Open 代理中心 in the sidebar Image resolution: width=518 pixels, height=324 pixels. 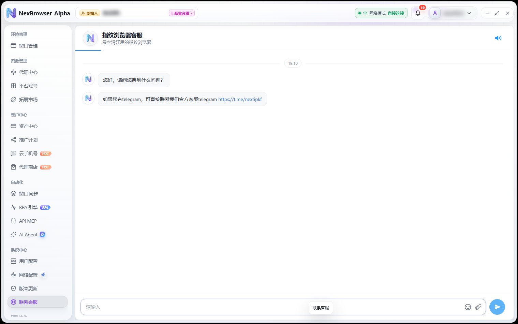click(38, 72)
